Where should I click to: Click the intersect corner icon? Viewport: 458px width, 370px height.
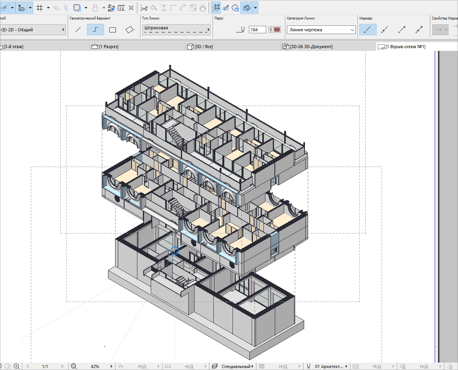pyautogui.click(x=173, y=8)
